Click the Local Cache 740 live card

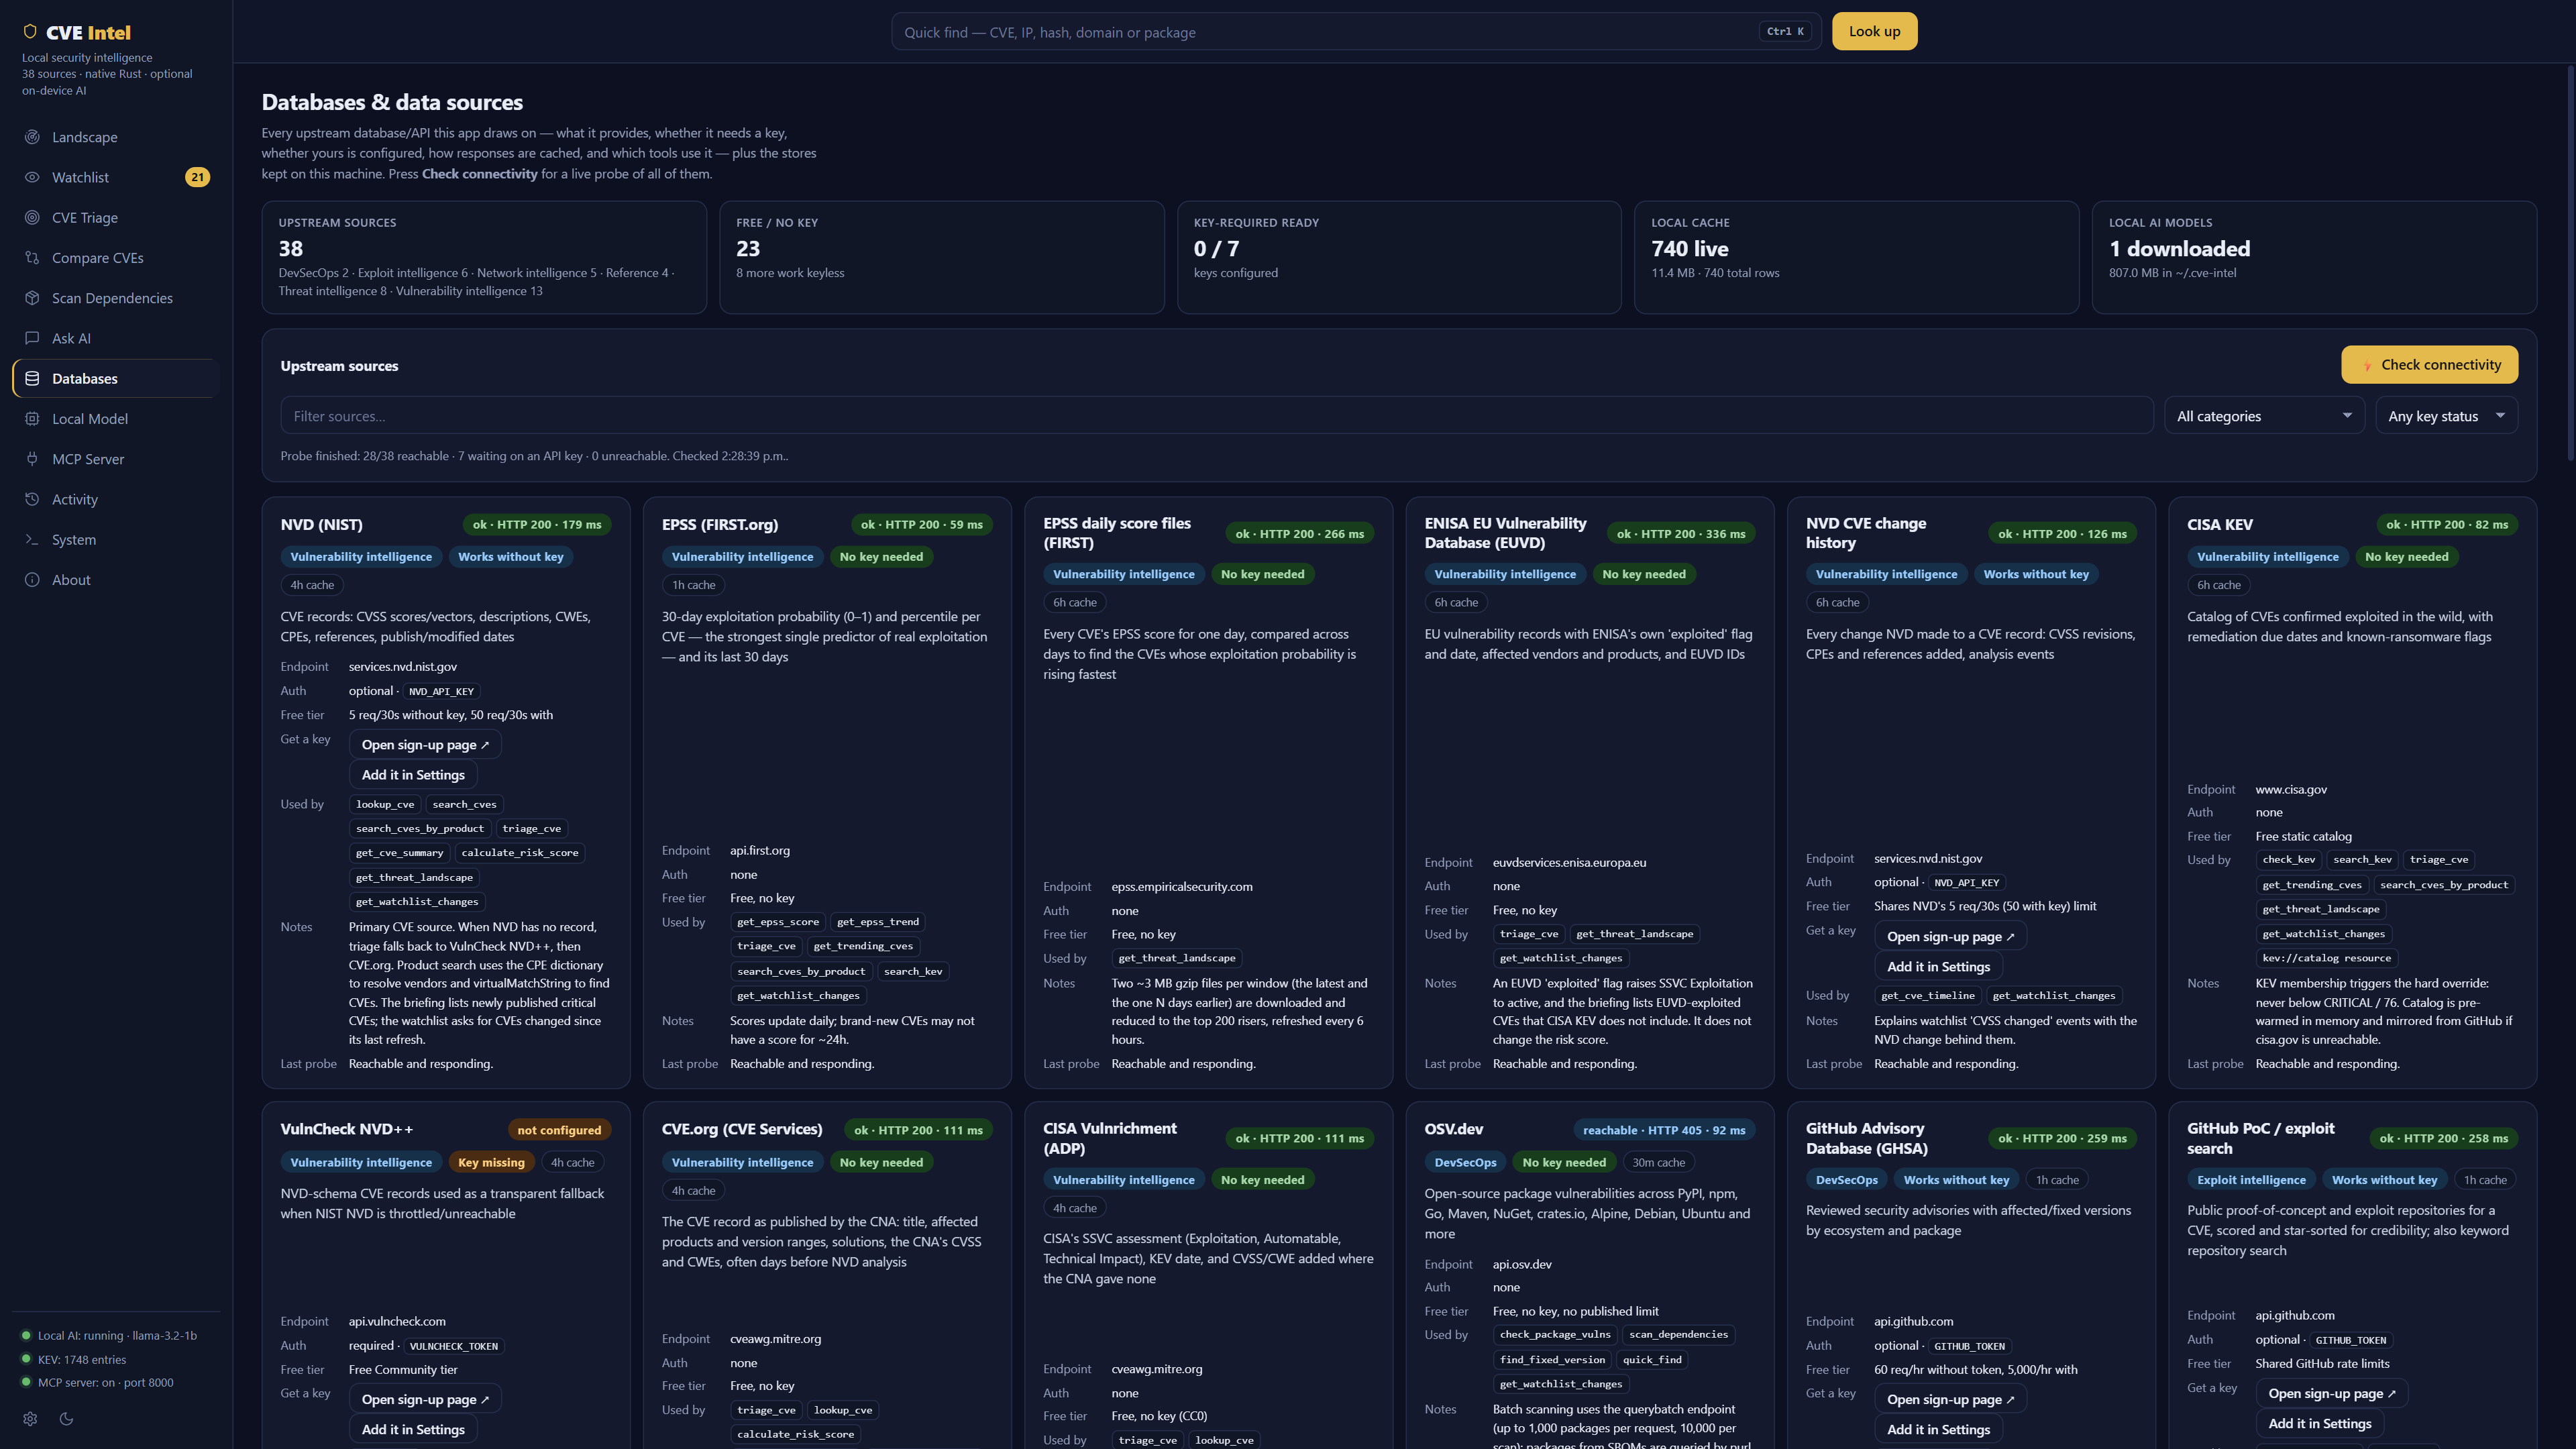point(1856,258)
